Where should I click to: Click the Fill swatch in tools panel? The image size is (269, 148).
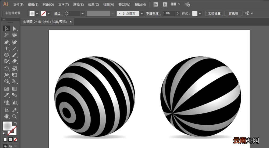7,126
